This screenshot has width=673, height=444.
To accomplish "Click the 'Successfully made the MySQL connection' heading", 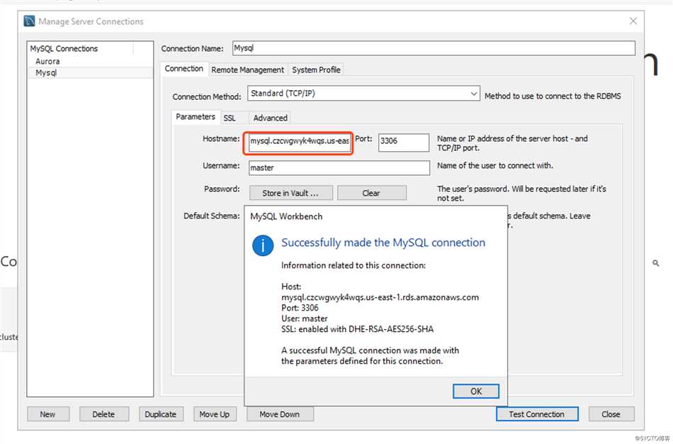I will [x=383, y=243].
